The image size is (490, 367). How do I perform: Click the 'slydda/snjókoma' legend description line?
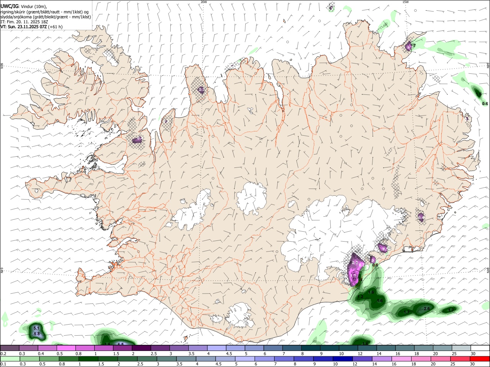46,17
